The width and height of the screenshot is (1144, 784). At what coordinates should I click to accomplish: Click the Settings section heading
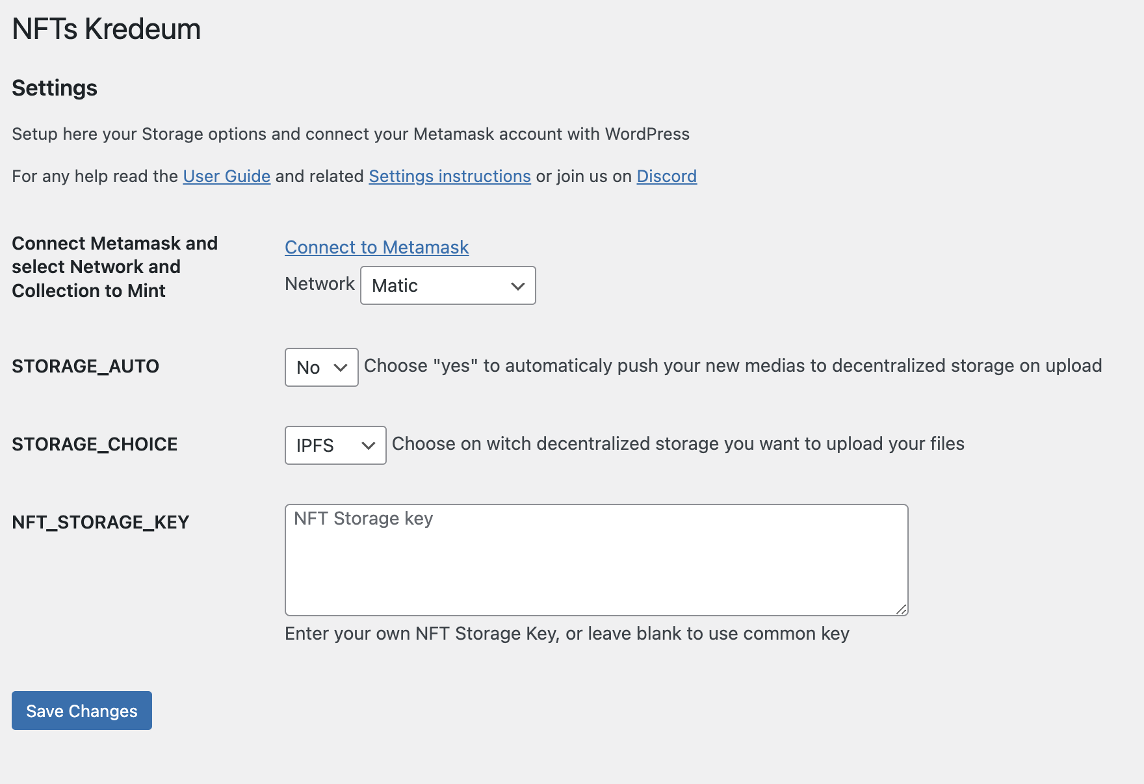pyautogui.click(x=55, y=88)
